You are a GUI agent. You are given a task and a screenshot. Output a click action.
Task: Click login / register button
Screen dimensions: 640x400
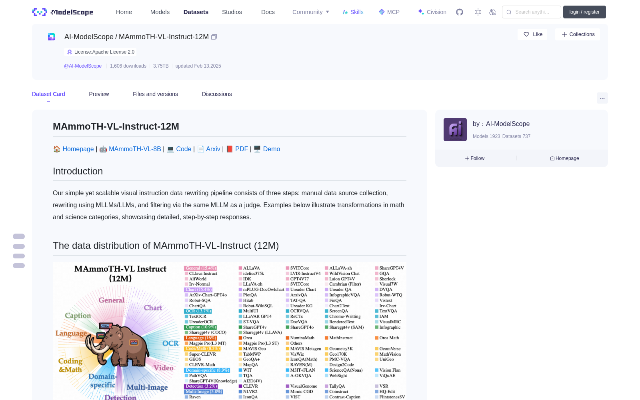coord(584,12)
